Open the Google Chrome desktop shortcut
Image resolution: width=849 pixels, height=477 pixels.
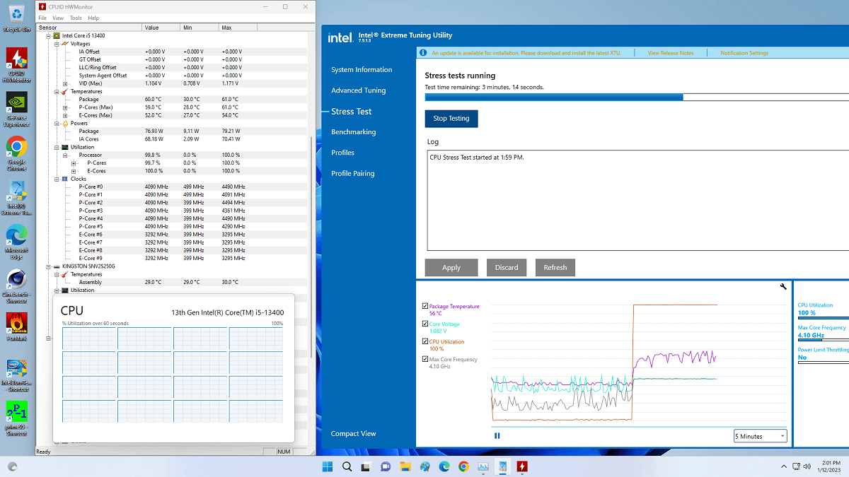pyautogui.click(x=17, y=152)
